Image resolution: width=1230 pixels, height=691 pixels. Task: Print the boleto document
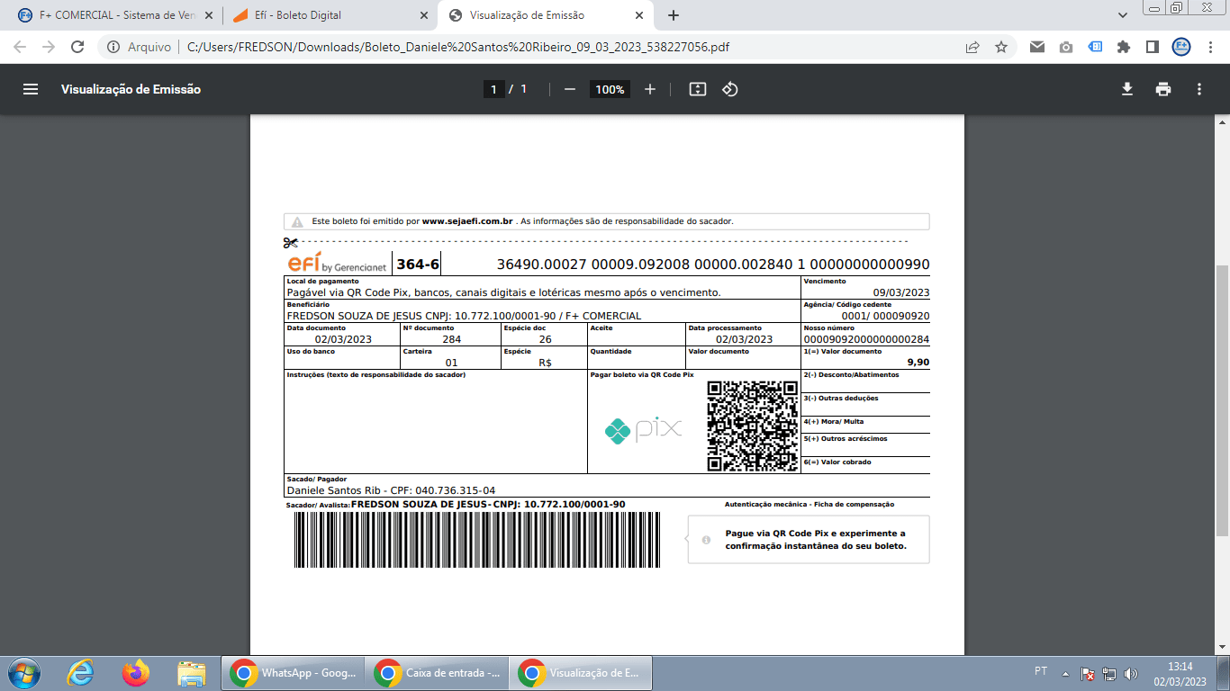click(1163, 89)
